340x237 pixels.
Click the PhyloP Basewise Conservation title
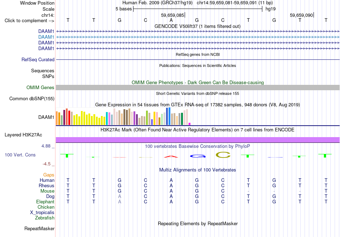pyautogui.click(x=198, y=146)
